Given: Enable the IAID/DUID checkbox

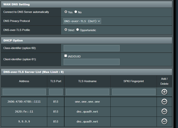Looking at the screenshot, I should [66, 56].
